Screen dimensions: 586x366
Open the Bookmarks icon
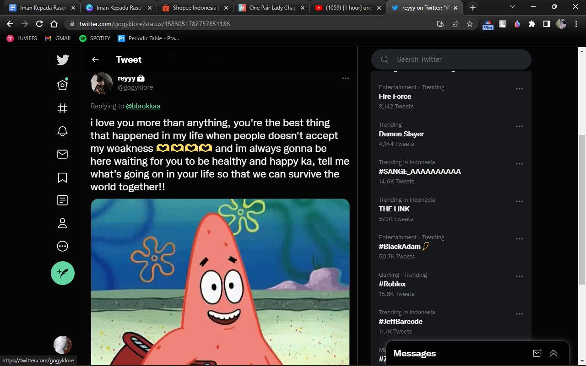click(62, 178)
